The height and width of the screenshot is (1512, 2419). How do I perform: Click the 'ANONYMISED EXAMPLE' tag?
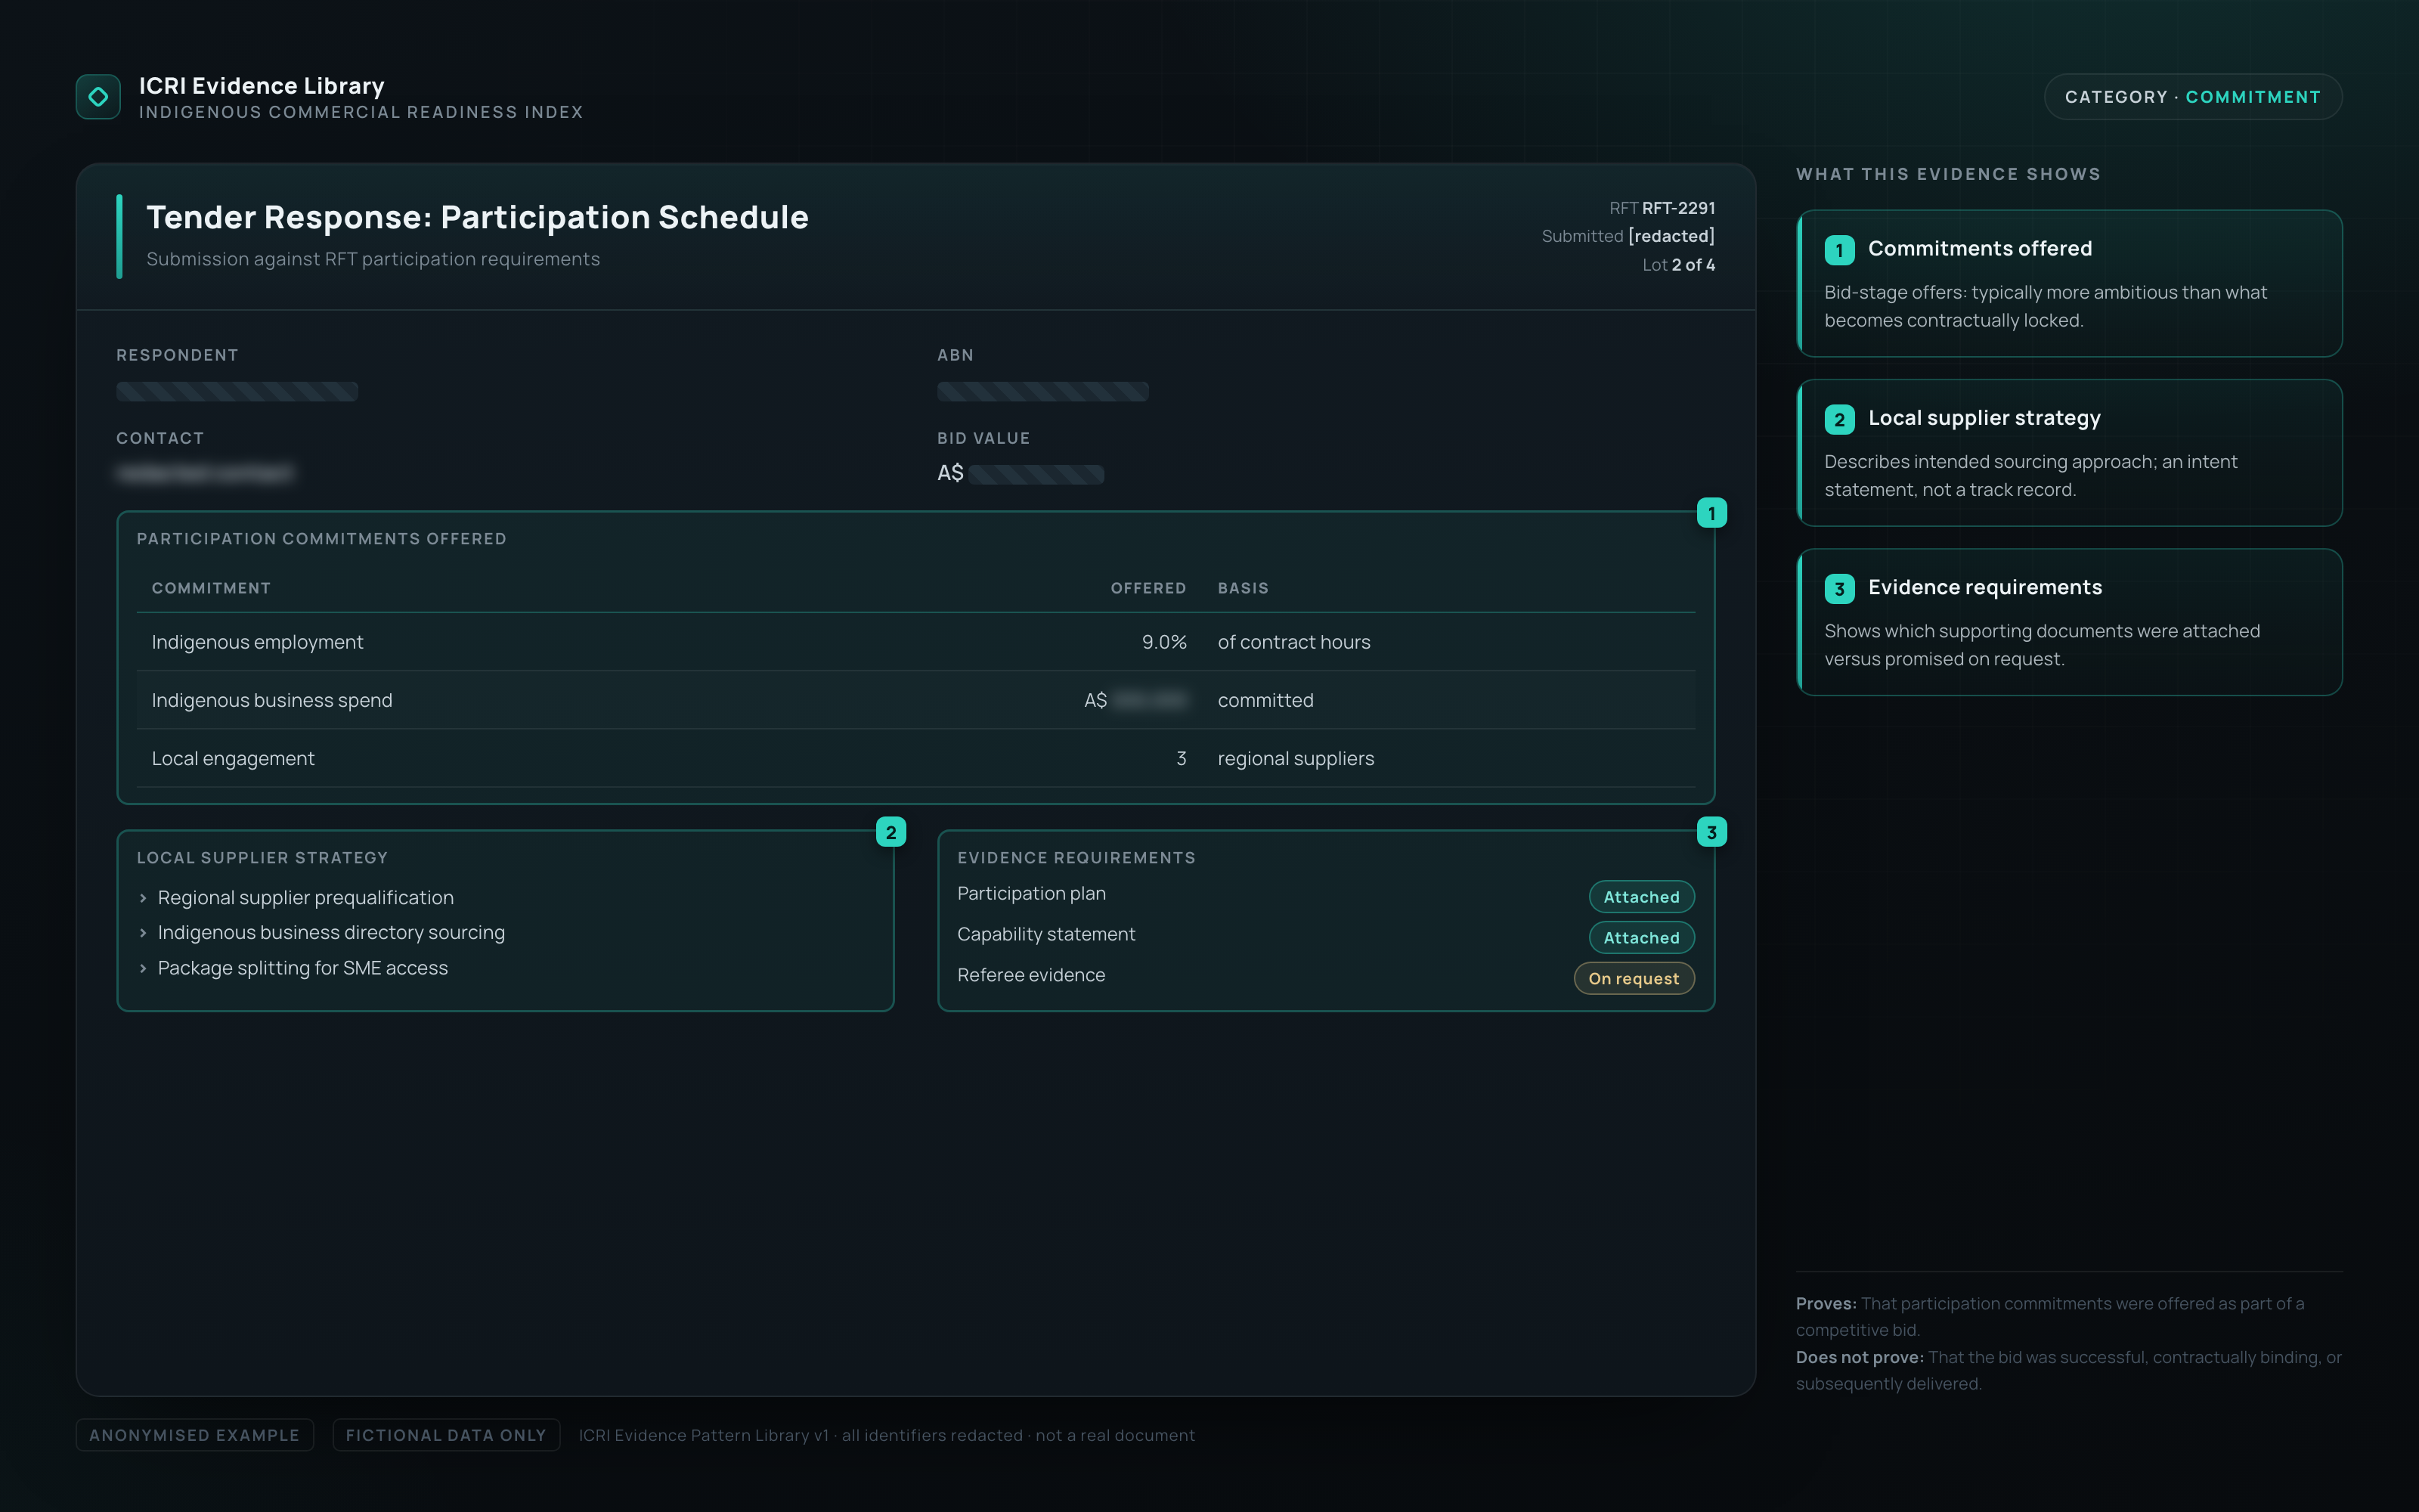(x=195, y=1435)
